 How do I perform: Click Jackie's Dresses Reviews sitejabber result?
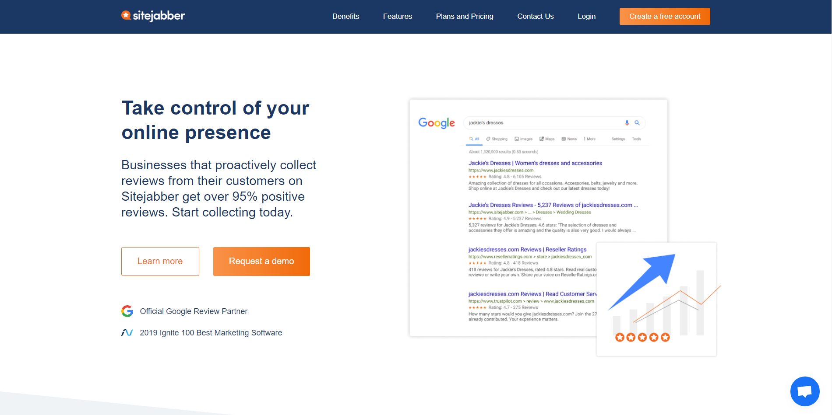coord(553,205)
